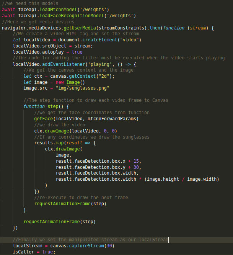Screen dimensions: 233x255
Task: Click the isCaller = true line
Action: coord(34,252)
